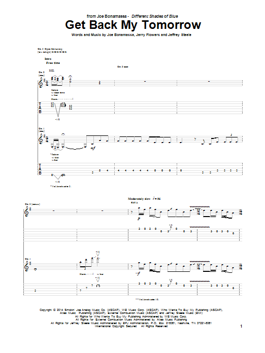
Task: Select the Free time tempo marking
Action: tap(53, 63)
